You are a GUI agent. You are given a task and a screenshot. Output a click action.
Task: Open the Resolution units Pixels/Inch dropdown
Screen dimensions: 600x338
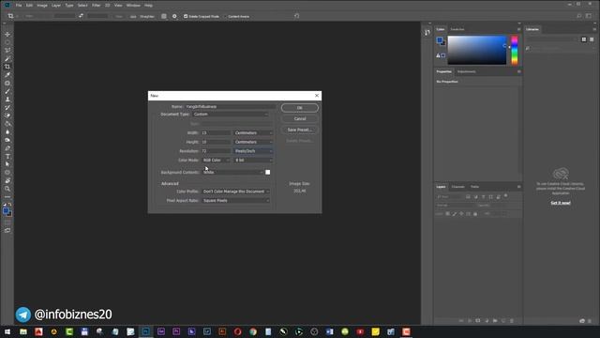pos(253,151)
